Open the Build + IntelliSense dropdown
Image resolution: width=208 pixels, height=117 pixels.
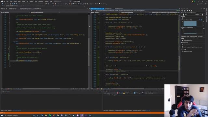tap(150, 93)
